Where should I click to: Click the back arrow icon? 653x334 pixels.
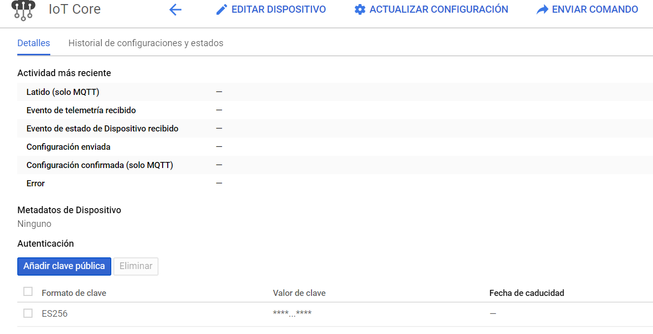click(x=175, y=9)
